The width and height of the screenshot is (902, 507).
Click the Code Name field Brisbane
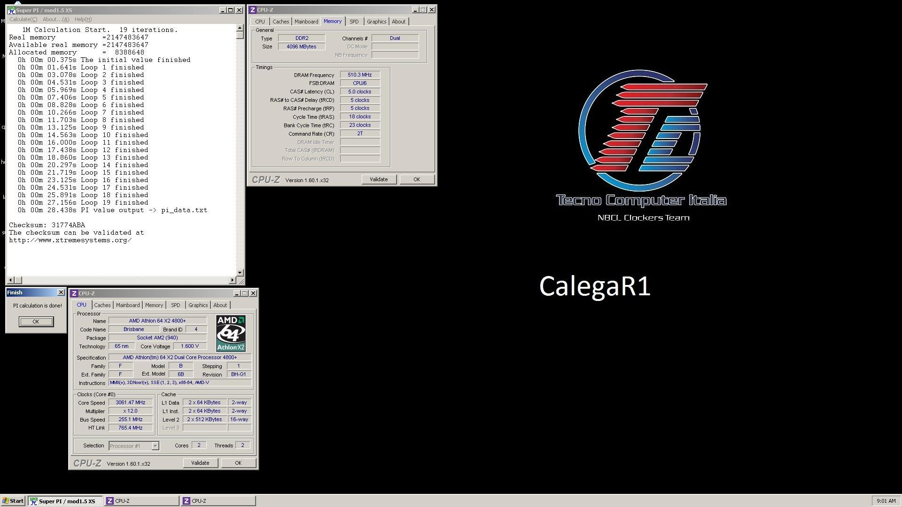point(134,329)
